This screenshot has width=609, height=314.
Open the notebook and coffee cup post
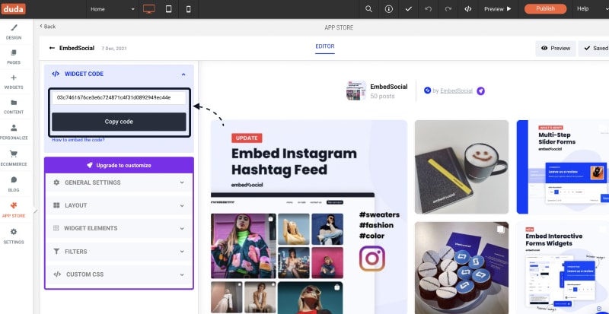click(x=461, y=167)
